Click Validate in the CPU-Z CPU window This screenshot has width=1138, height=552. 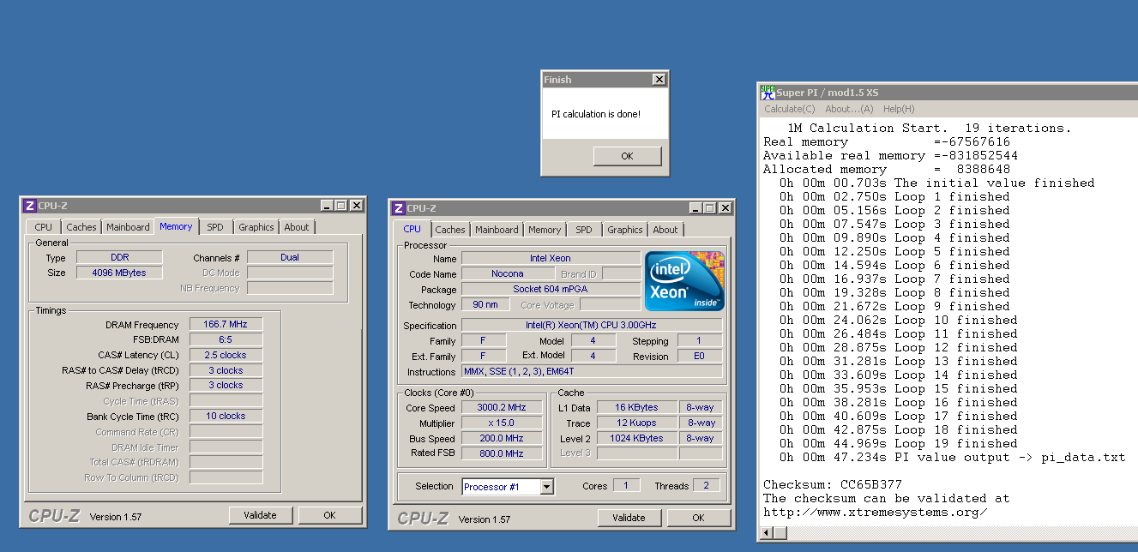point(629,518)
